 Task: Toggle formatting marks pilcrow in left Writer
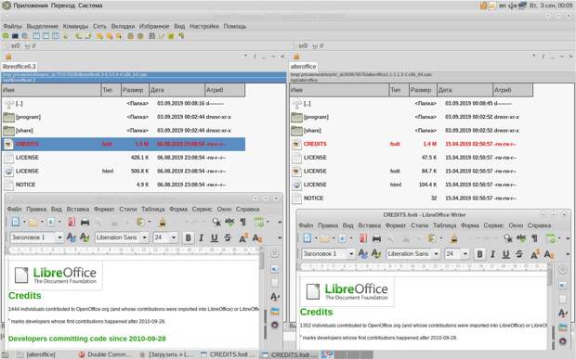pyautogui.click(x=242, y=222)
